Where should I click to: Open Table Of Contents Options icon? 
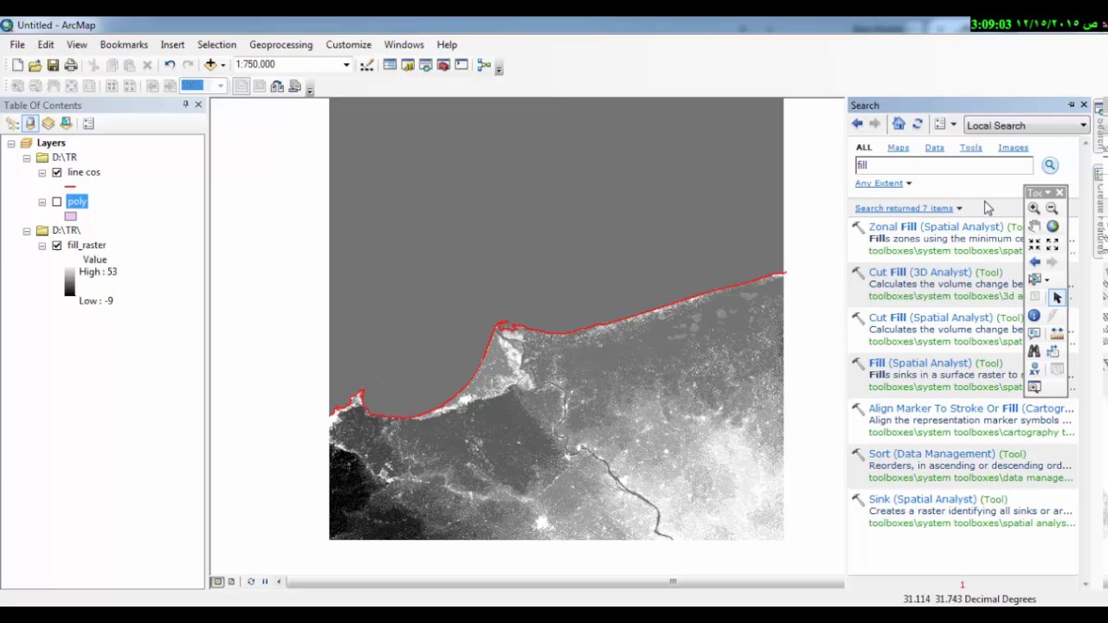pos(88,124)
